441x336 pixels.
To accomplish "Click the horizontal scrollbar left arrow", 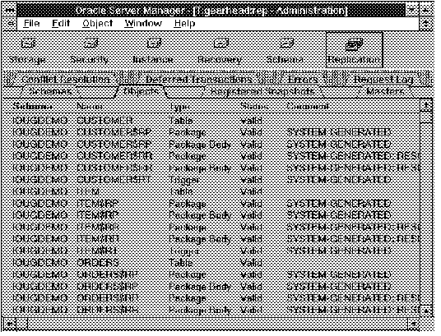I will pyautogui.click(x=11, y=324).
